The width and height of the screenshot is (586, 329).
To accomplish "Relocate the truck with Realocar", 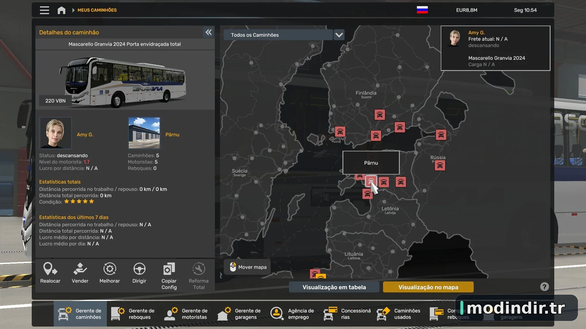I will (50, 273).
